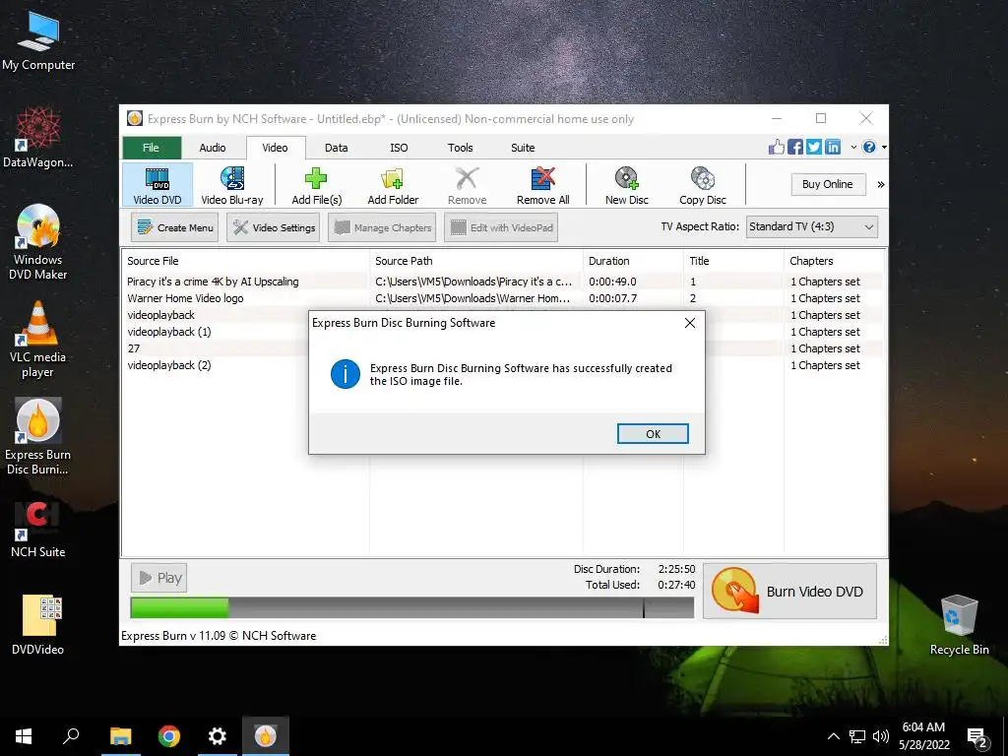Click the Express Burn taskbar button

pos(266,736)
